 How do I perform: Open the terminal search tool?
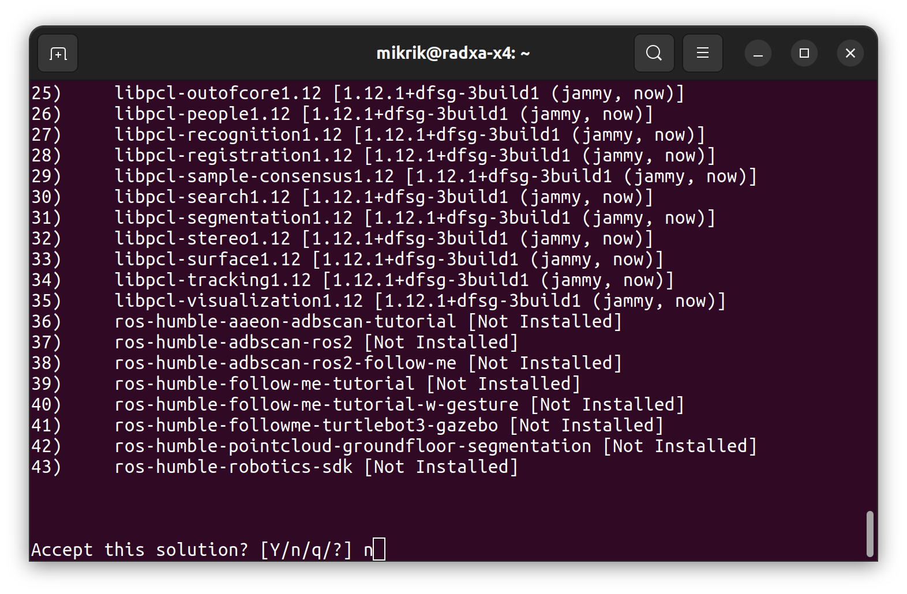pyautogui.click(x=654, y=54)
